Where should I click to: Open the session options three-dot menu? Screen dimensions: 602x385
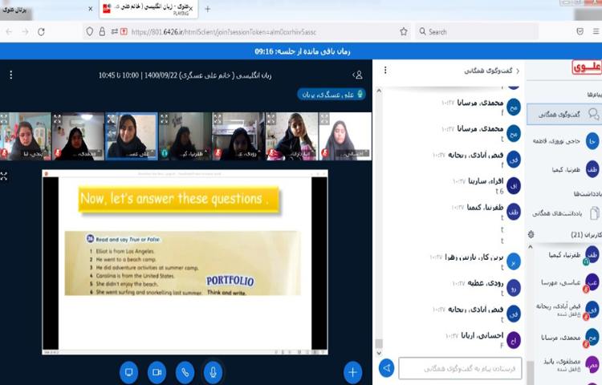[10, 75]
